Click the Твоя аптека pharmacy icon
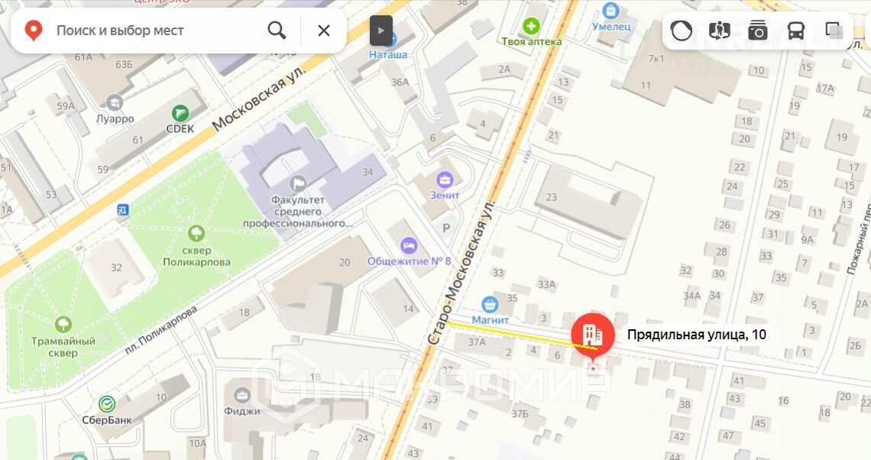The height and width of the screenshot is (460, 871). [531, 26]
